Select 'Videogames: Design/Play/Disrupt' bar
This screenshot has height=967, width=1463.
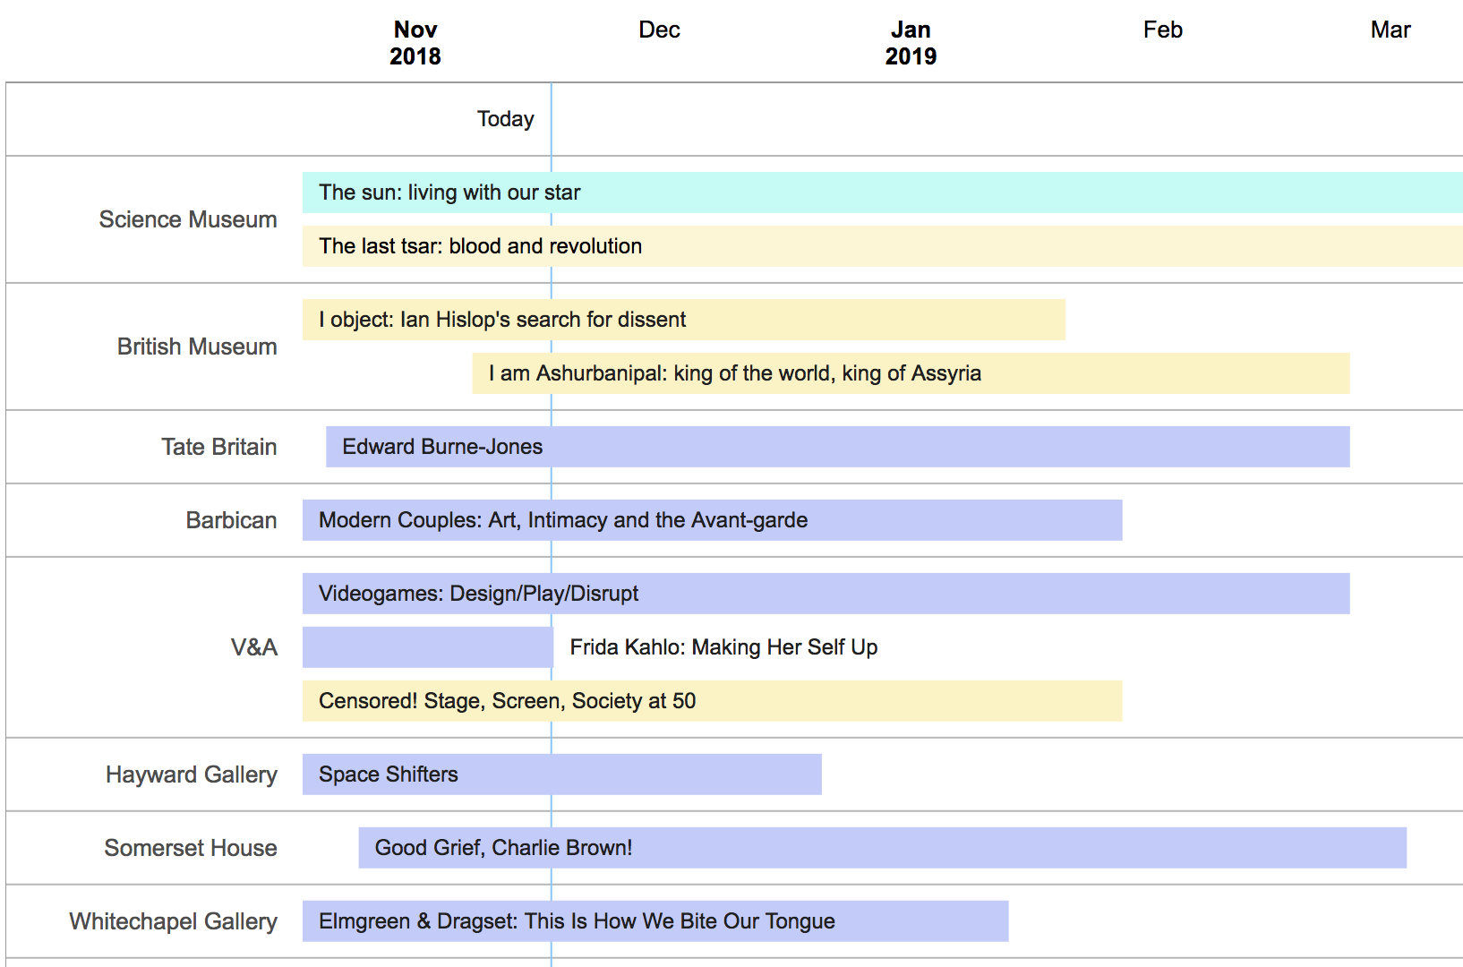click(x=826, y=594)
